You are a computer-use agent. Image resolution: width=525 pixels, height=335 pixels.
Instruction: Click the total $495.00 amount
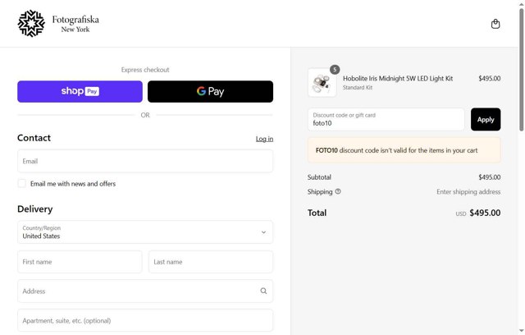pos(485,213)
